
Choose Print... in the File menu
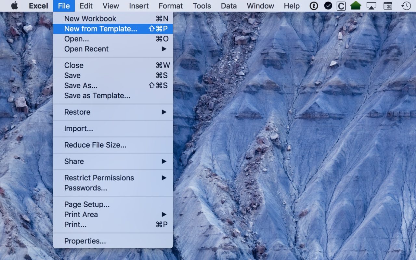(x=113, y=225)
